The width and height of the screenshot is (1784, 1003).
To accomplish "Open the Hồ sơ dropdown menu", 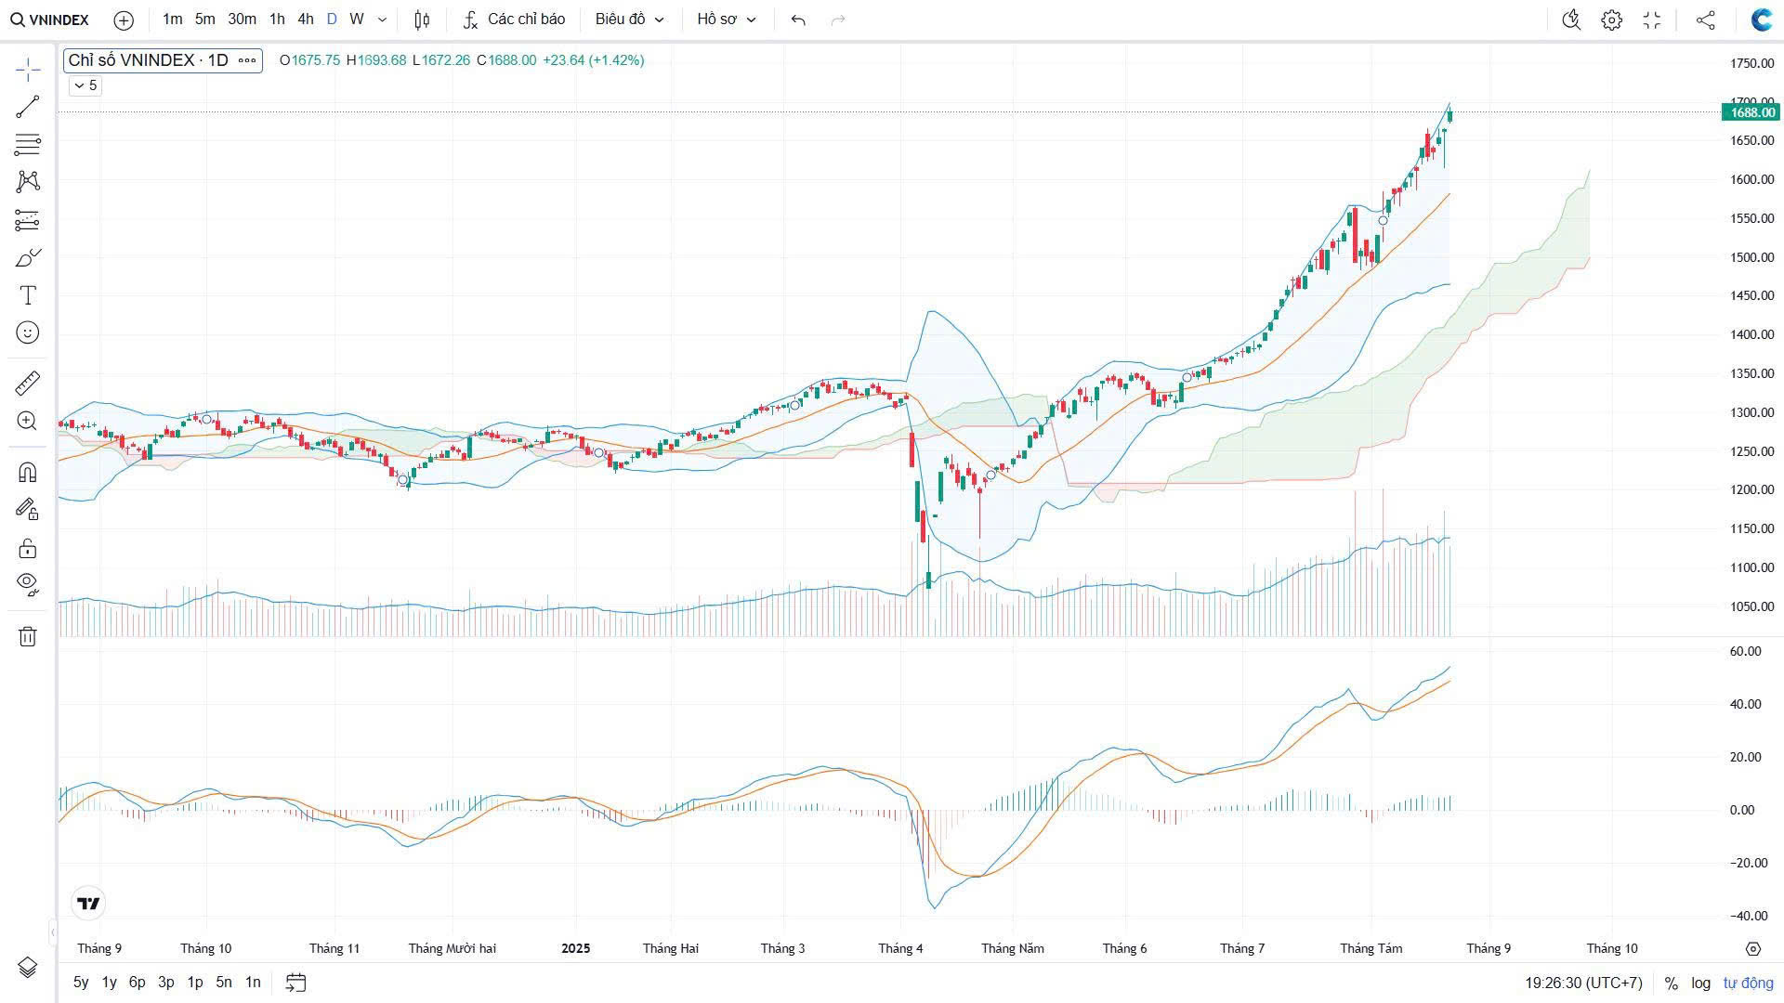I will pyautogui.click(x=726, y=20).
